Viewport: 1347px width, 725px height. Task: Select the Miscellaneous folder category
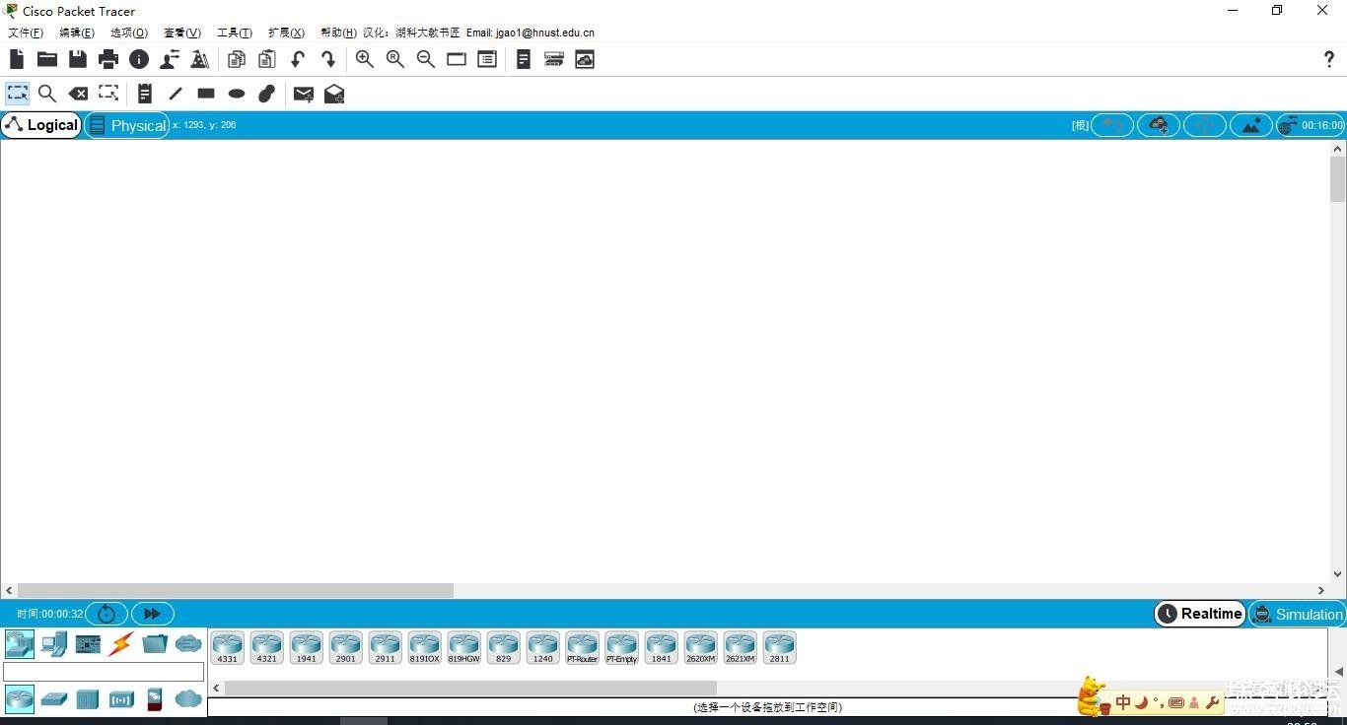tap(155, 644)
